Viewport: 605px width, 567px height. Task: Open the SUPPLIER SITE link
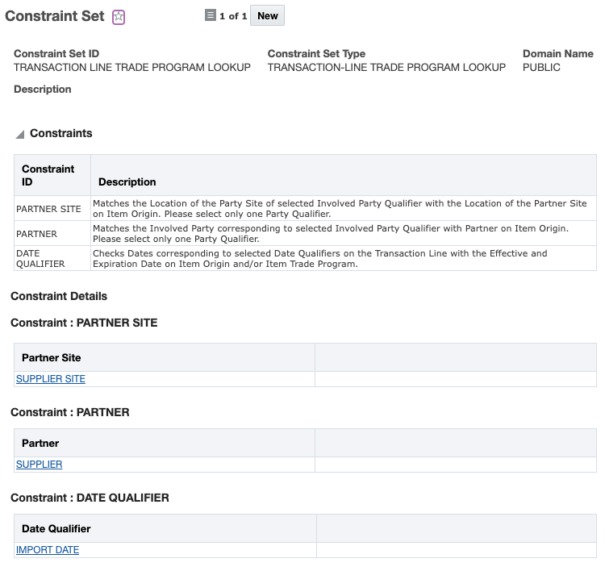(x=51, y=379)
